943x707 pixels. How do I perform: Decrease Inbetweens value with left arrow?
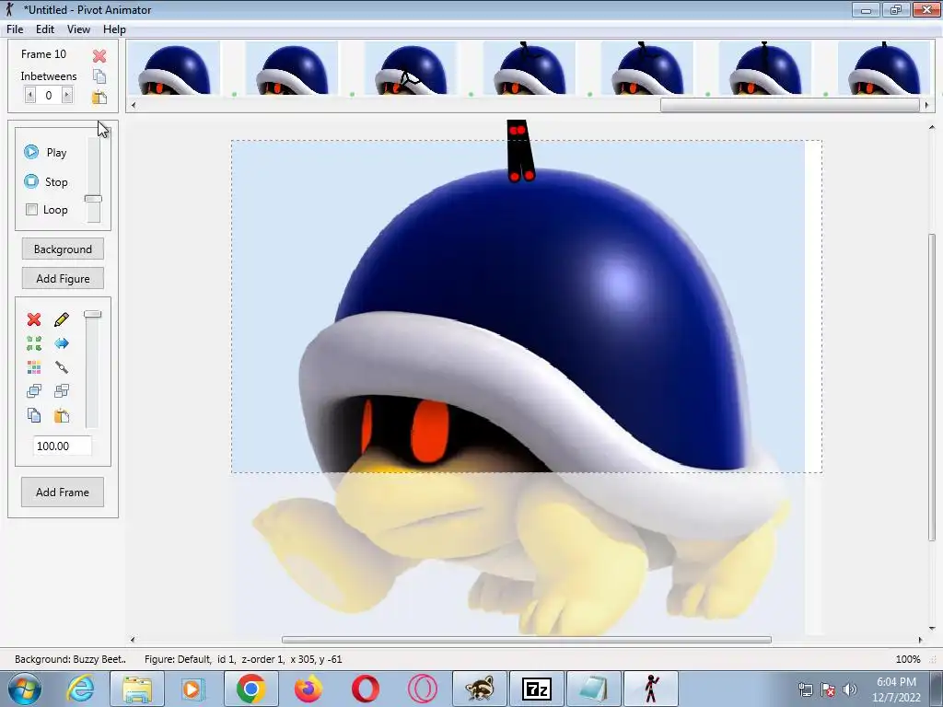tap(30, 95)
